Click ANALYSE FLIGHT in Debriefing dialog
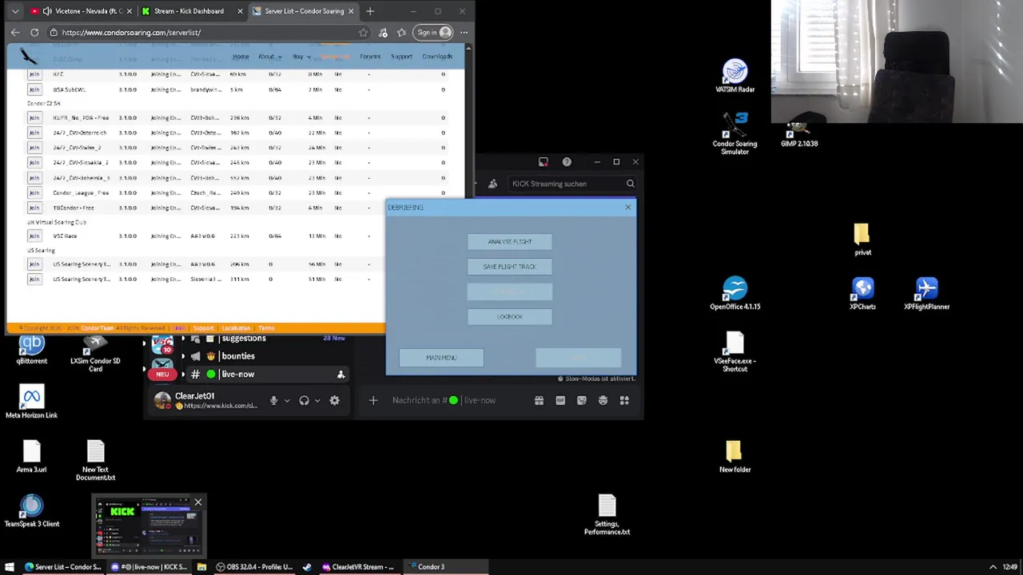This screenshot has height=575, width=1023. (x=510, y=242)
